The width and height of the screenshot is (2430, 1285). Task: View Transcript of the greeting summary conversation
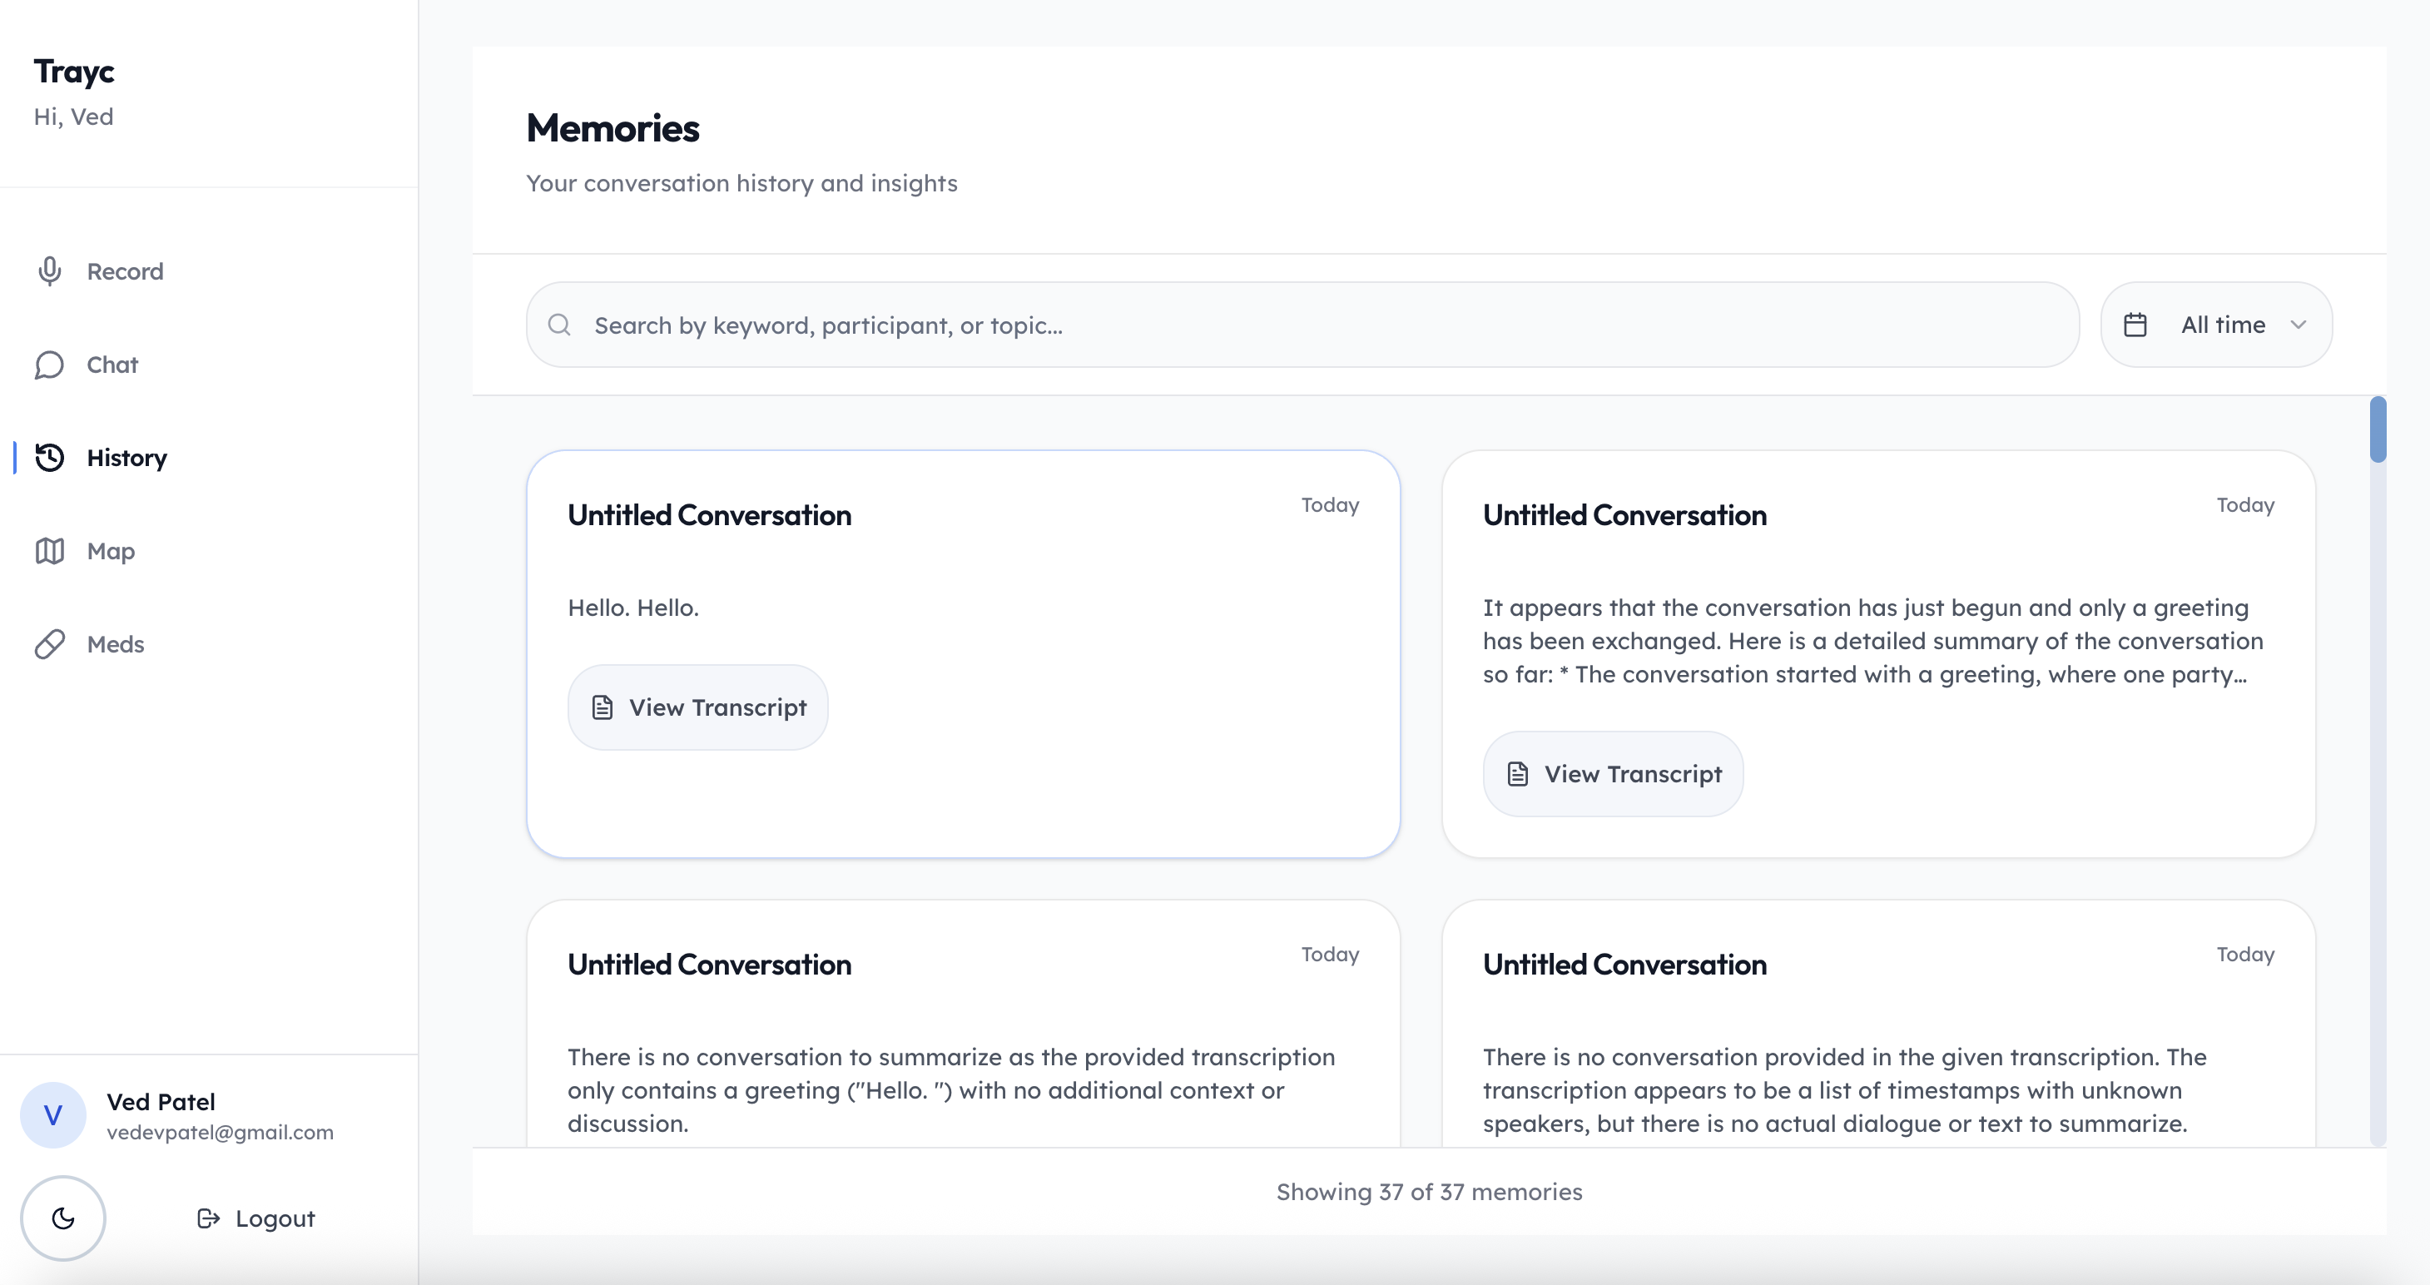tap(1613, 774)
